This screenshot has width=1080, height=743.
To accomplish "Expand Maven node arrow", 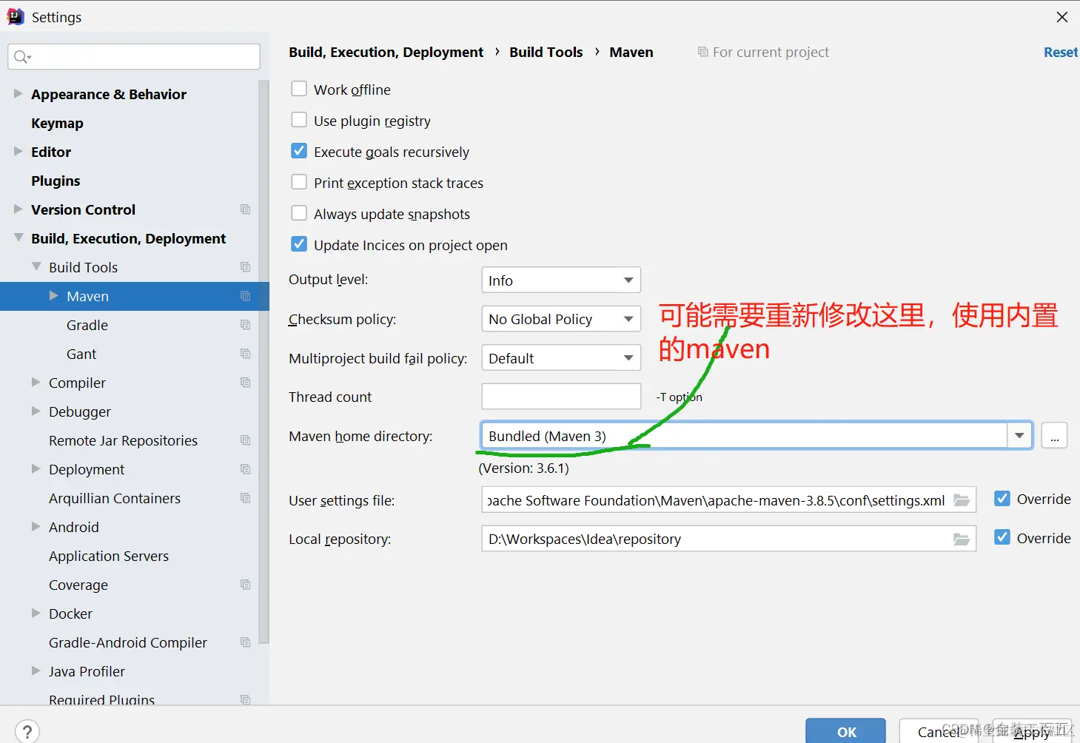I will point(54,296).
